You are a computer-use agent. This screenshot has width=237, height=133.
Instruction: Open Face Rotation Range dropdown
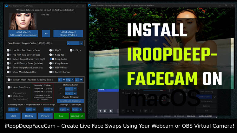75,43
